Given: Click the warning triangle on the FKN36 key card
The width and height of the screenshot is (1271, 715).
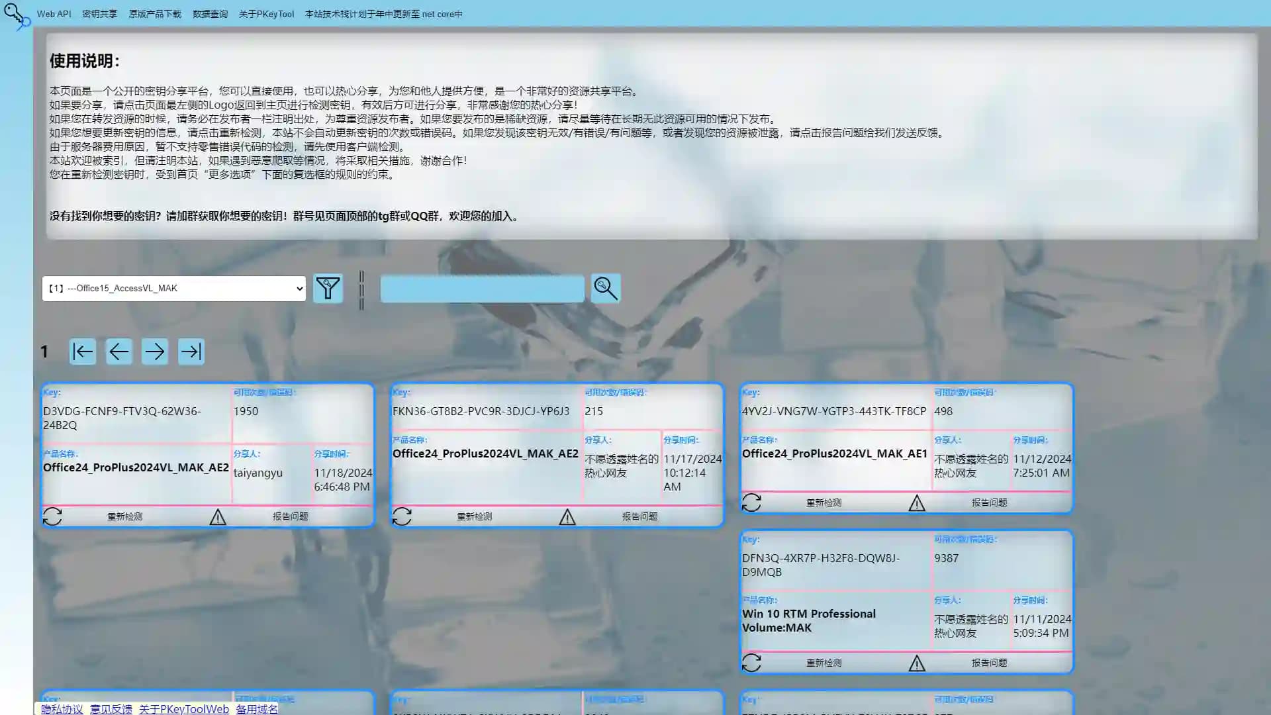Looking at the screenshot, I should 567,517.
